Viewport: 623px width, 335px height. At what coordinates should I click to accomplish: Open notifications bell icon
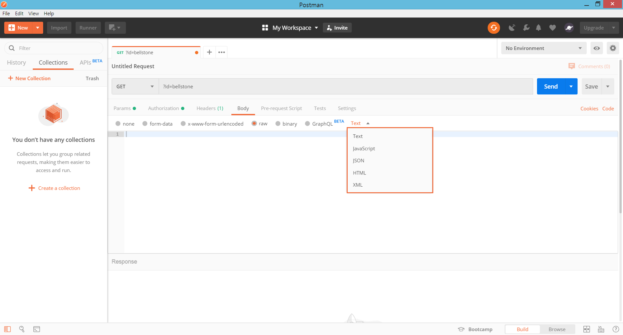click(x=539, y=28)
